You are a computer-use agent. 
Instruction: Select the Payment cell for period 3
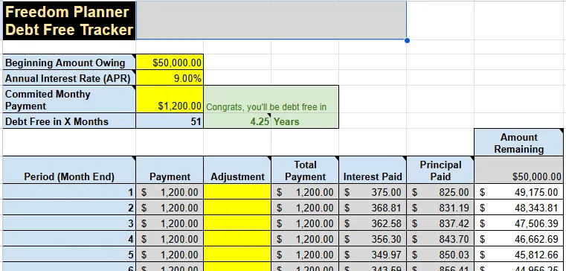click(170, 223)
